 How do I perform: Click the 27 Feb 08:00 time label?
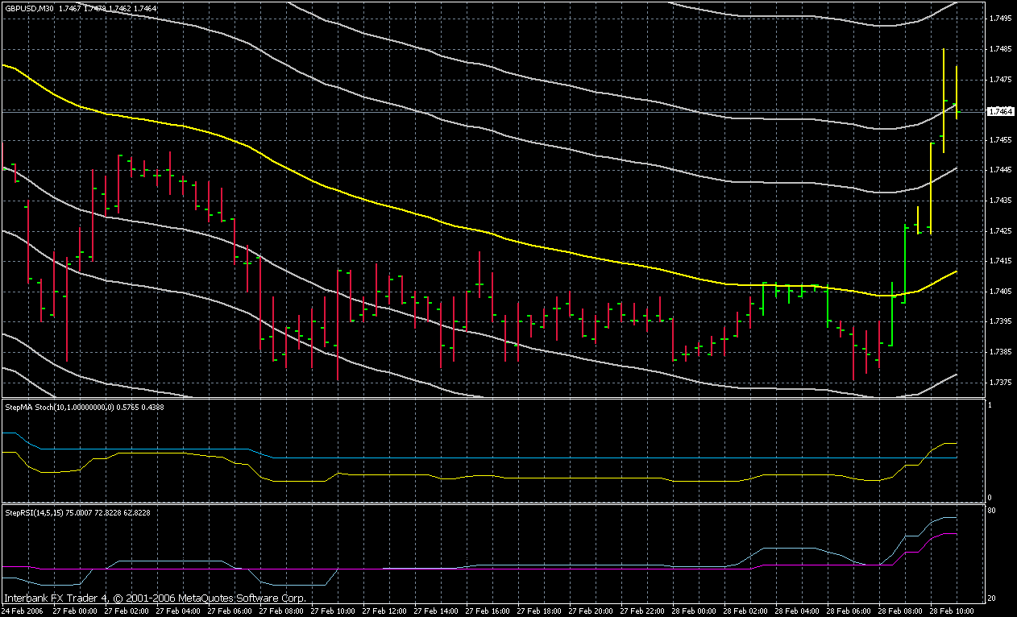pyautogui.click(x=281, y=611)
